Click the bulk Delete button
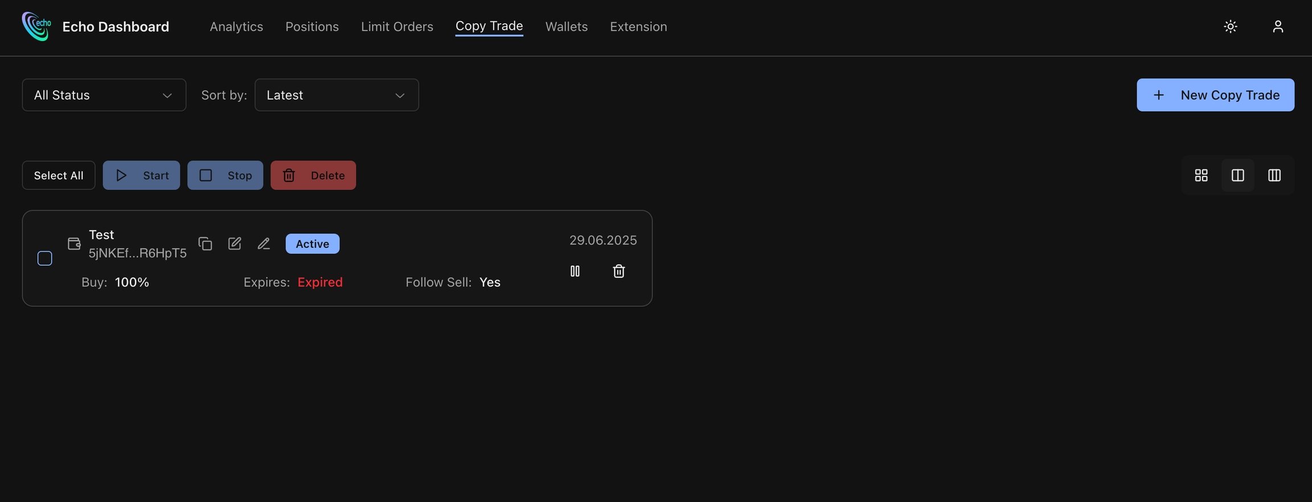Image resolution: width=1312 pixels, height=502 pixels. [313, 175]
